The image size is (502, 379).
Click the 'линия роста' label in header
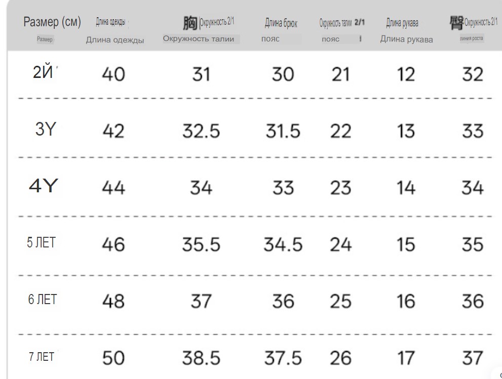coord(471,38)
